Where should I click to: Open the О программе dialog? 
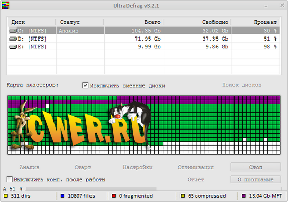point(256,179)
